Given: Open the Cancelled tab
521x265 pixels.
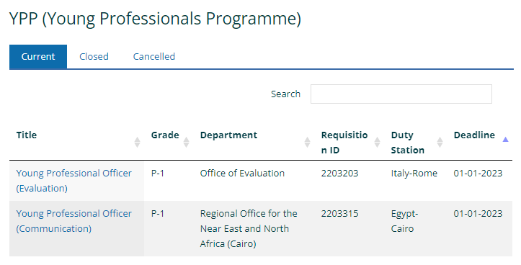Looking at the screenshot, I should [154, 56].
